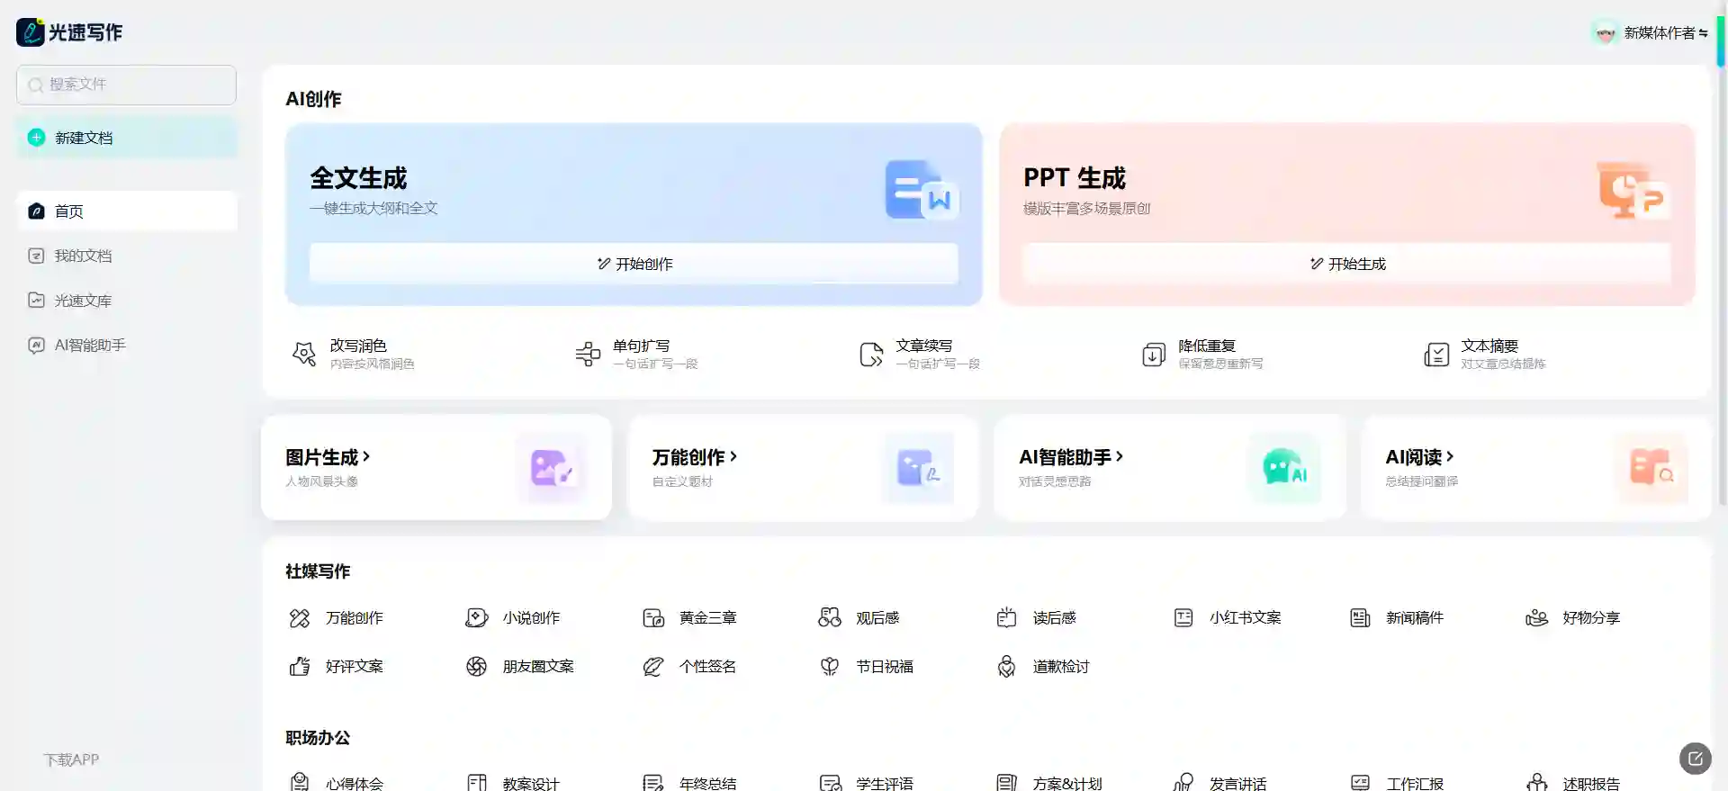Click the AI阅读 card icon
The width and height of the screenshot is (1728, 791).
tap(1651, 468)
